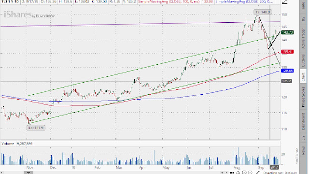The image size is (309, 174).
Task: Open the Drawing set: Default selector
Action: (x=280, y=173)
